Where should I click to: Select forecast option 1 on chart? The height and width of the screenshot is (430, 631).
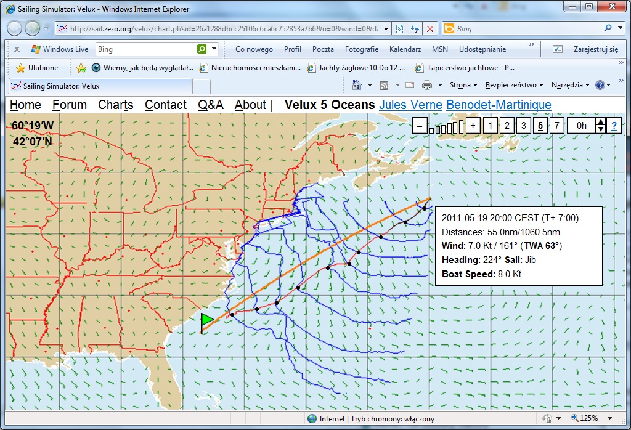pos(490,126)
